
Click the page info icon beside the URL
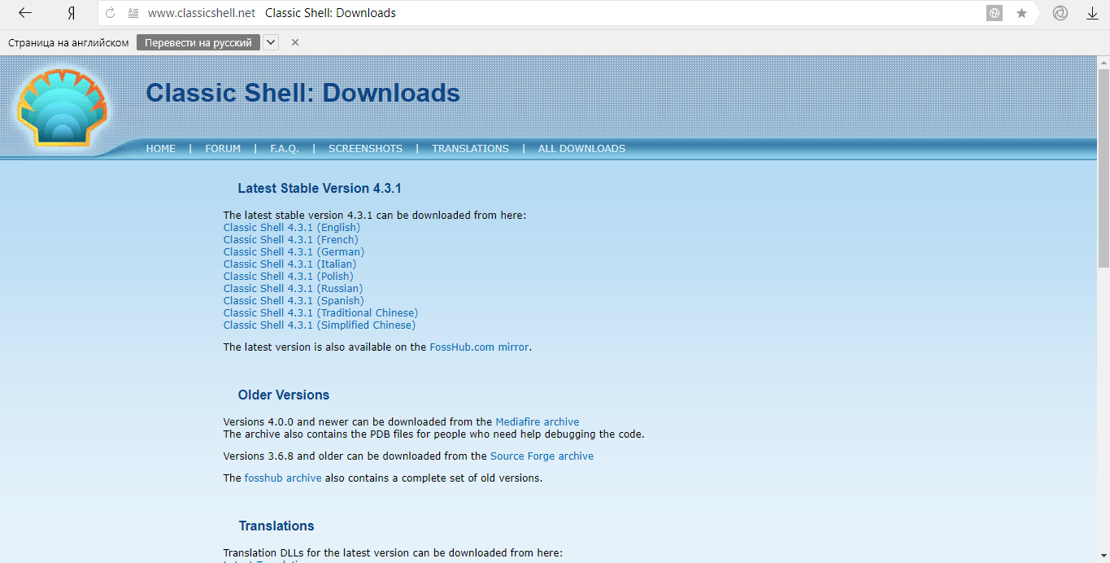click(x=133, y=13)
